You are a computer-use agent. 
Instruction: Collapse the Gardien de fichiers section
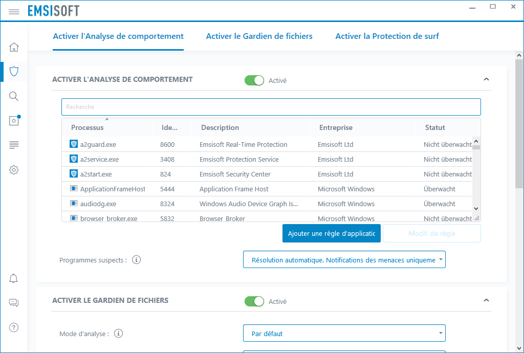486,300
